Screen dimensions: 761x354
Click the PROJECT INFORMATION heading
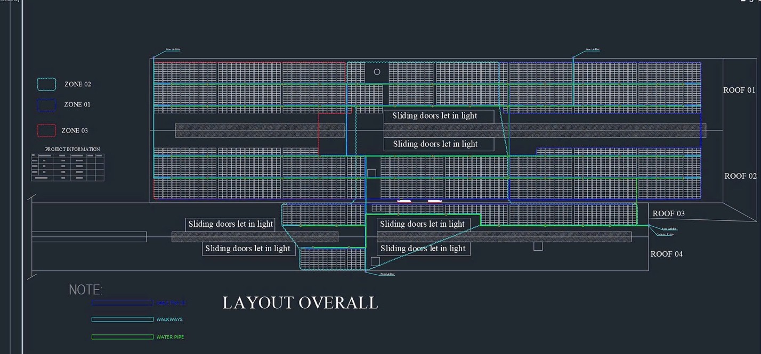coord(72,149)
